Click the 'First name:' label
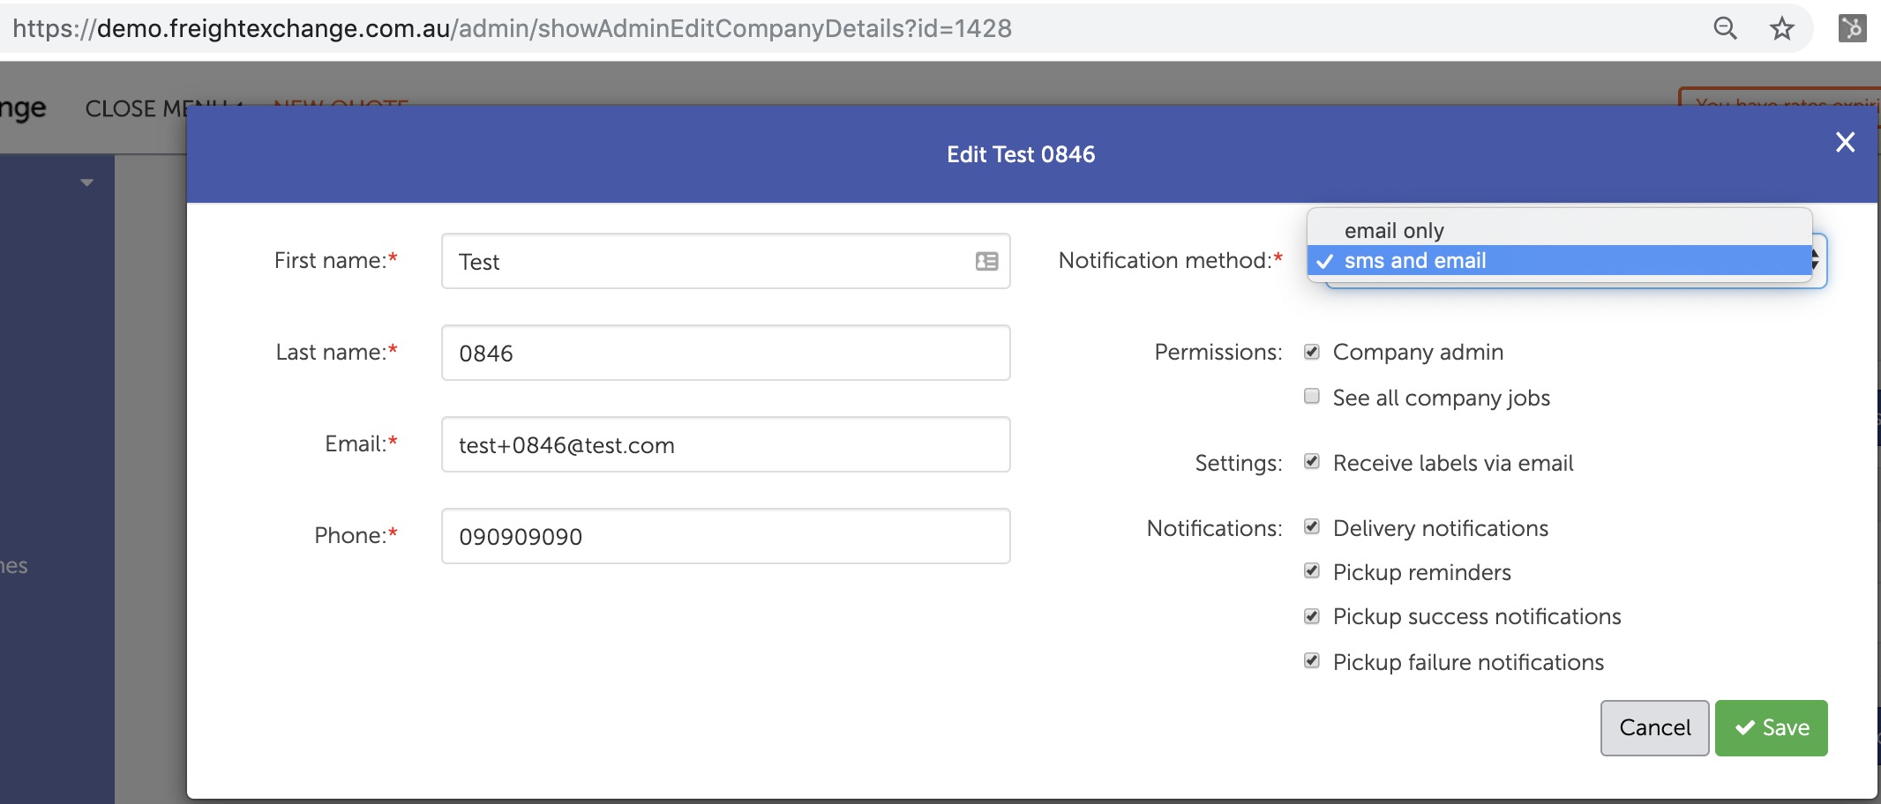Screen dimensions: 1881x804 pos(335,260)
